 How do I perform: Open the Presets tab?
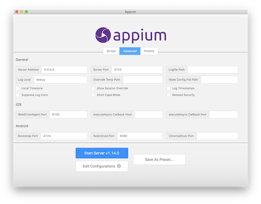coord(149,51)
